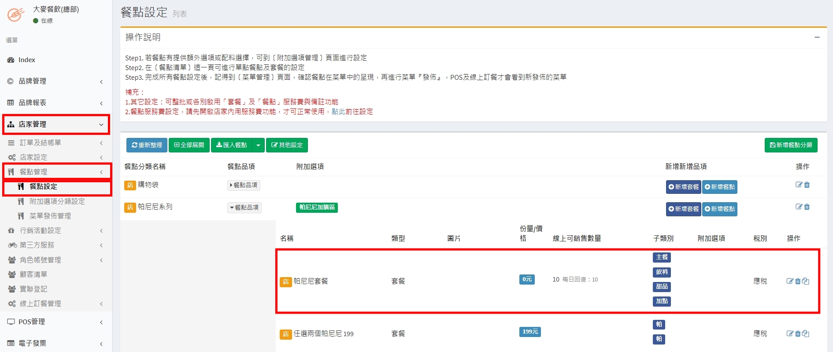Edit the 購物袋 category via pencil icon
The width and height of the screenshot is (833, 352).
[799, 185]
